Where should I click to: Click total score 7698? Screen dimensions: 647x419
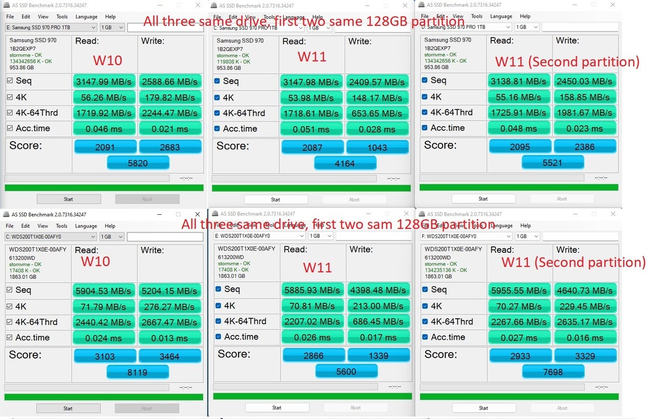(x=553, y=372)
